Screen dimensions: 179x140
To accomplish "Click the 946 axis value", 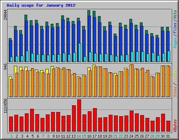I will (5, 67).
